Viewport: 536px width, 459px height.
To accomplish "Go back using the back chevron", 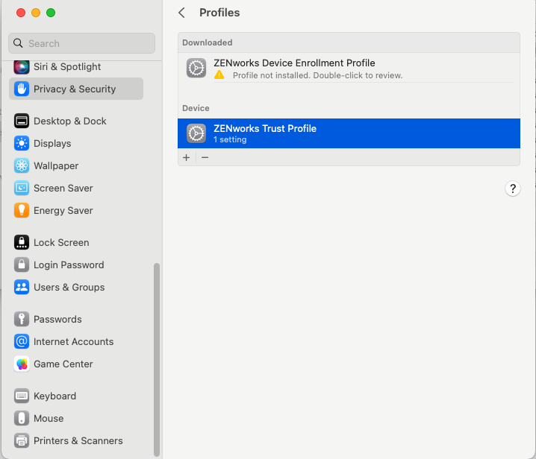I will [x=181, y=13].
